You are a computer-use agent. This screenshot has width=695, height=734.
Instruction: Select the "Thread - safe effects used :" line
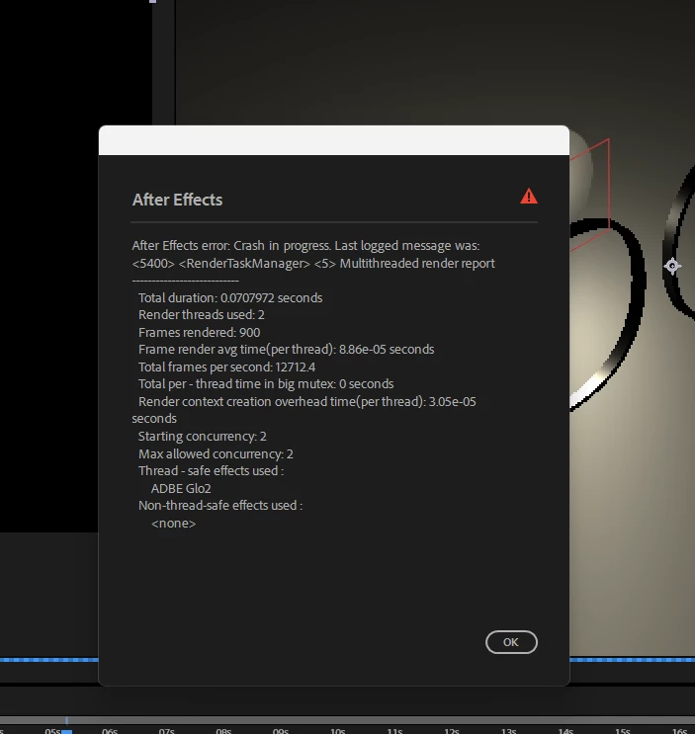[212, 471]
